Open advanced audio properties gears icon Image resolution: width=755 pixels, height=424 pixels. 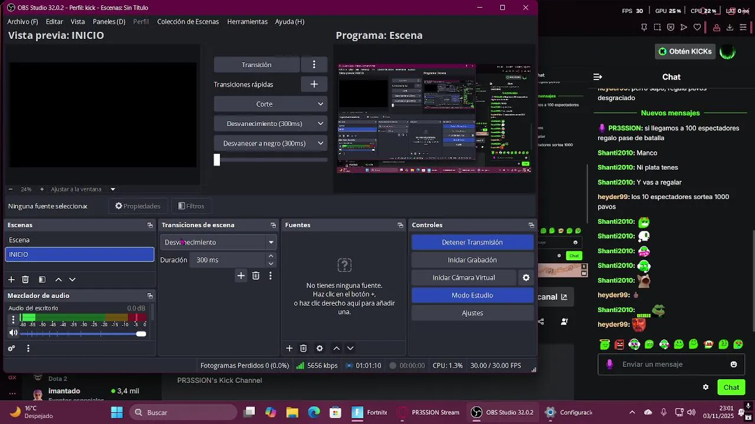[11, 349]
